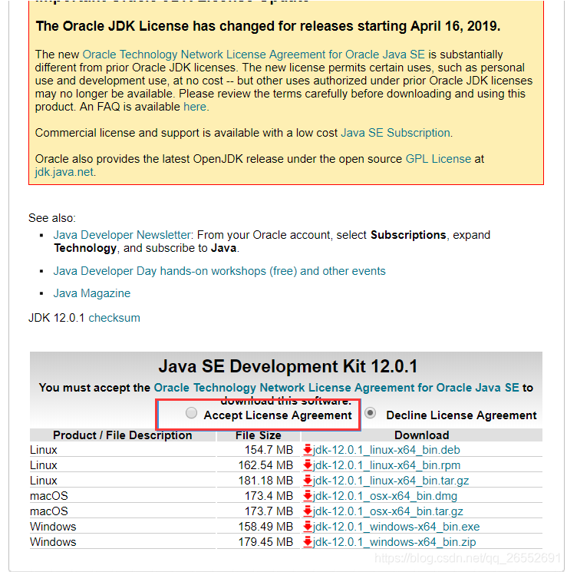The width and height of the screenshot is (567, 572).
Task: Open Java Magazine link
Action: pos(92,293)
